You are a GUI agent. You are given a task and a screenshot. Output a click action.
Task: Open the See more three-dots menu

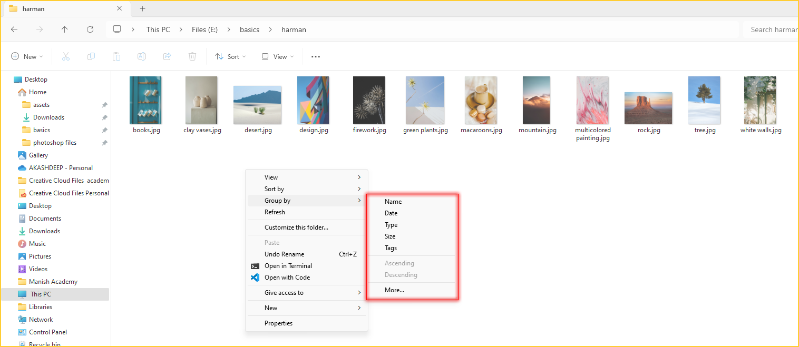pos(316,57)
